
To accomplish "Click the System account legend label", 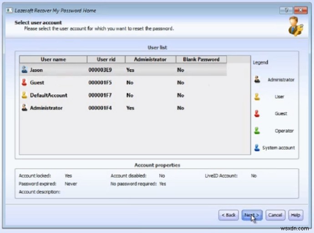I will [x=279, y=148].
